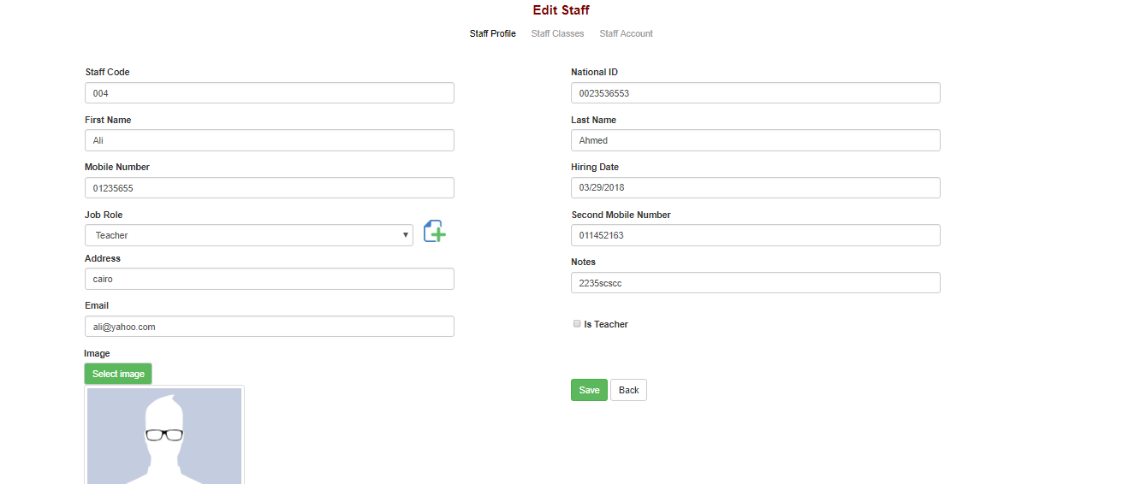The image size is (1129, 484).
Task: Click the Email label text
Action: [x=97, y=305]
